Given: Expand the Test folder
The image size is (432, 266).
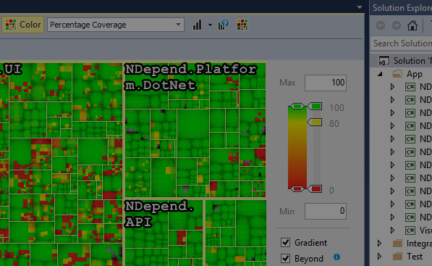Looking at the screenshot, I should 379,257.
